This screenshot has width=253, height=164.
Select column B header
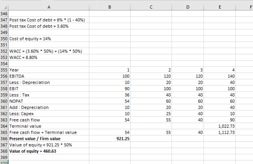coord(110,7)
